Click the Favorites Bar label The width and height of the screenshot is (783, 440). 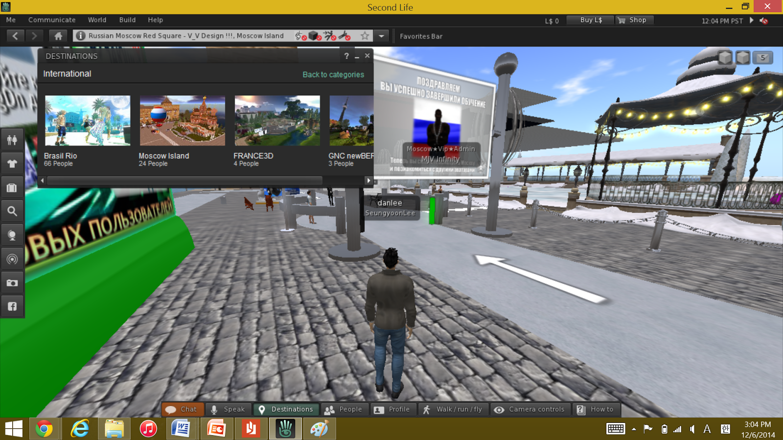click(421, 36)
